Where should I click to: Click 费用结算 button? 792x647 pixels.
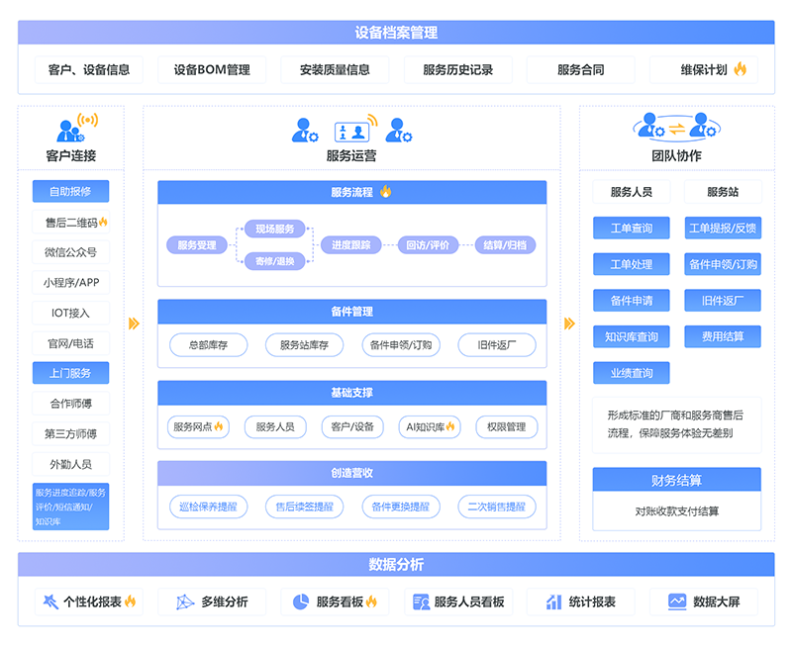tap(723, 336)
